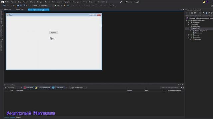Open the Анализ menu

tap(60, 2)
